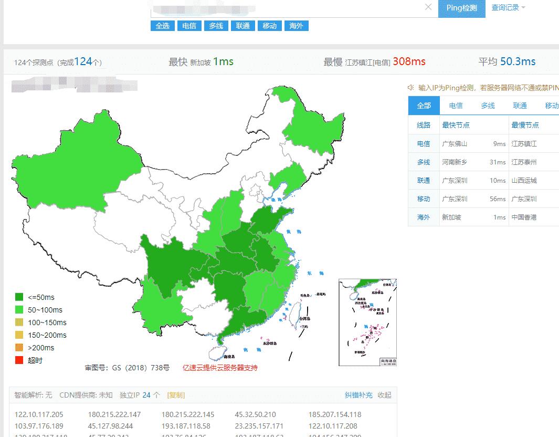Toggle the 多线 filter under the search box

tap(216, 26)
